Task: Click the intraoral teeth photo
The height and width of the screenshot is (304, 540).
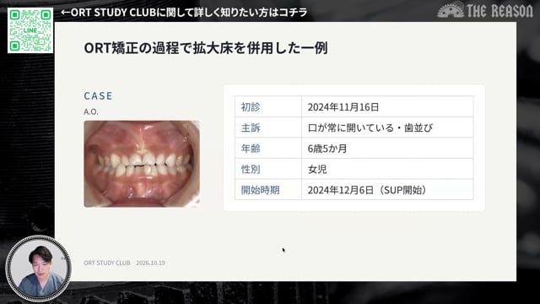Action: [x=142, y=164]
